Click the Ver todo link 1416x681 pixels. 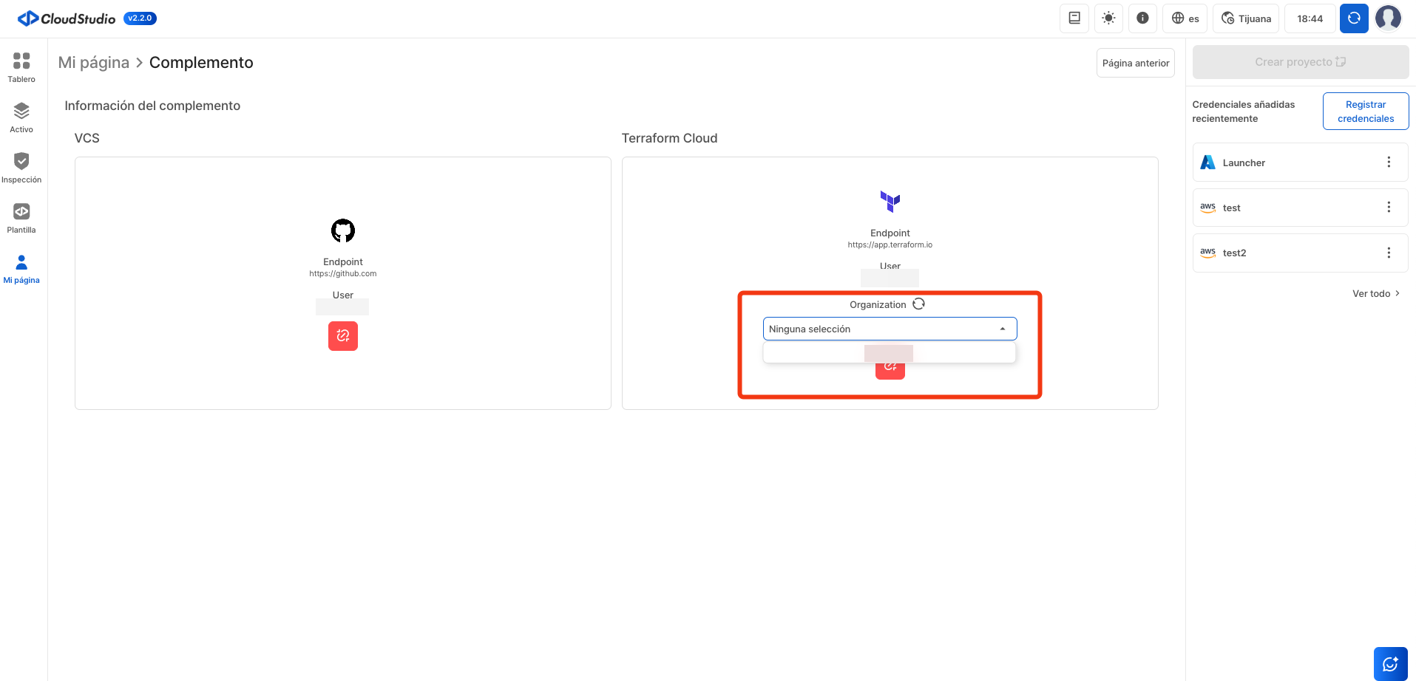[x=1375, y=293]
